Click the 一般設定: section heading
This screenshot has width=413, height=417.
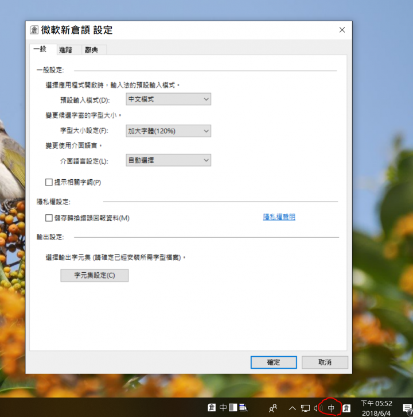tap(50, 70)
